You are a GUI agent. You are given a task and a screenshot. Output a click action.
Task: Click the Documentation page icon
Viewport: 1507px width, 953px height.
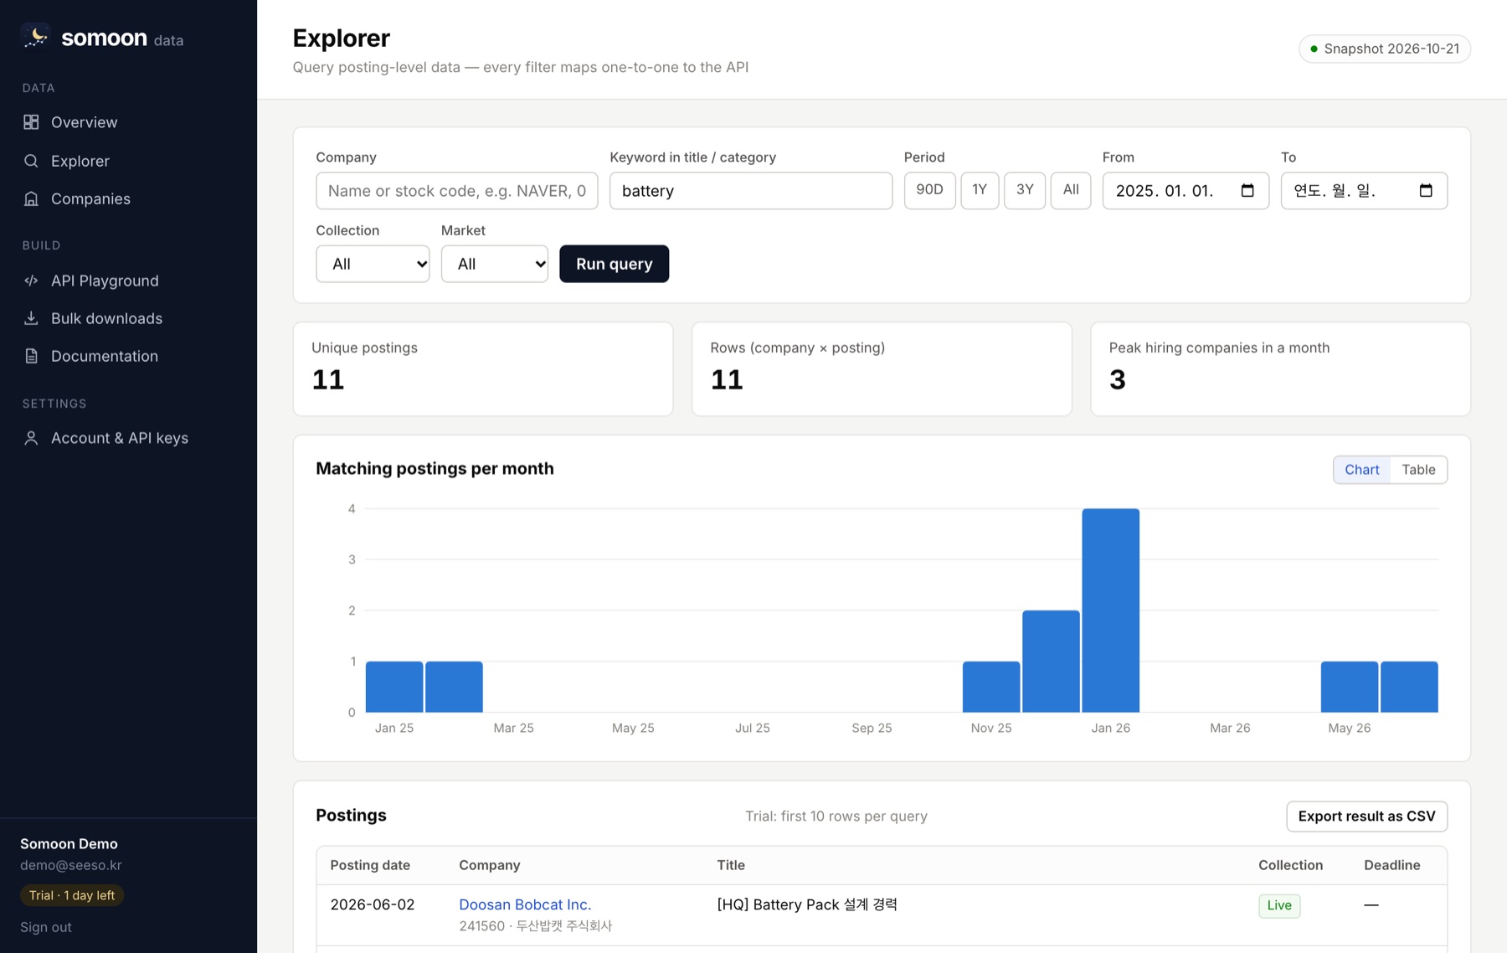click(31, 356)
